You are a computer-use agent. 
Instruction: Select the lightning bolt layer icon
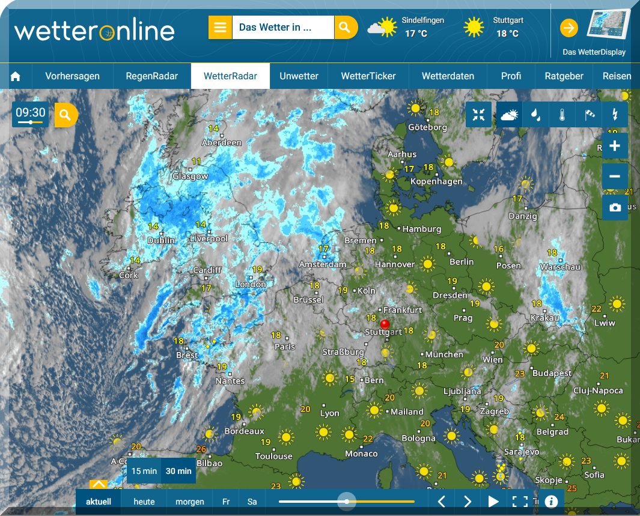pos(615,115)
